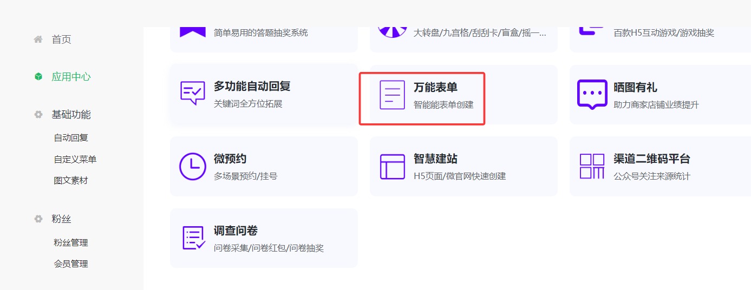Open the 万能表单 app title

(x=436, y=88)
